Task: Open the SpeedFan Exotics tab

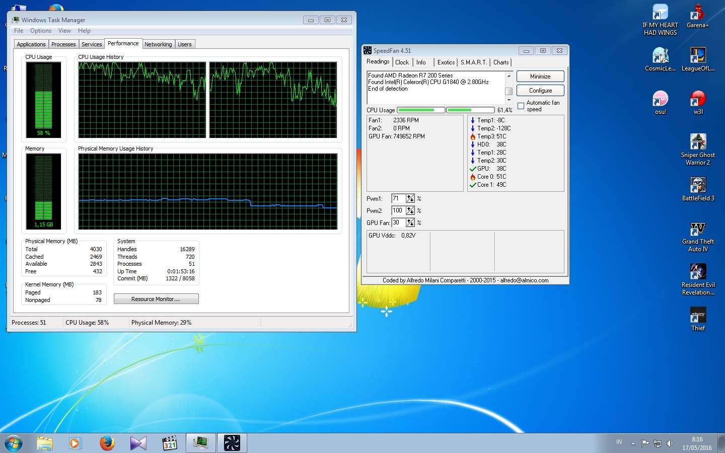Action: coord(446,62)
